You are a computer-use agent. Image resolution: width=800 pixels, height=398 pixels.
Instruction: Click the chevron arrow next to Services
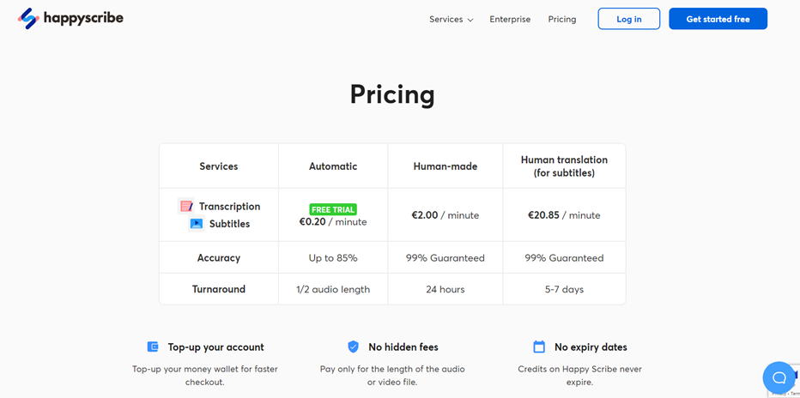pos(470,20)
